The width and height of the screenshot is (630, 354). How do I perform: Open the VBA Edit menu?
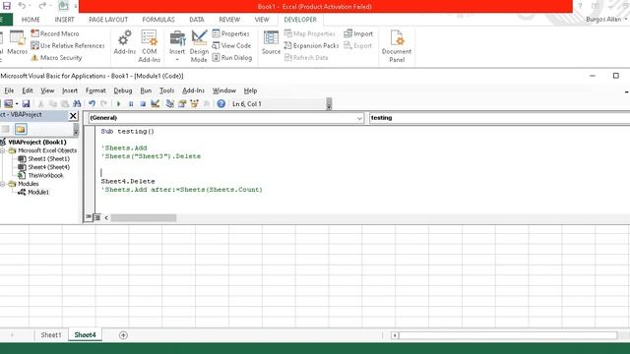coord(28,90)
